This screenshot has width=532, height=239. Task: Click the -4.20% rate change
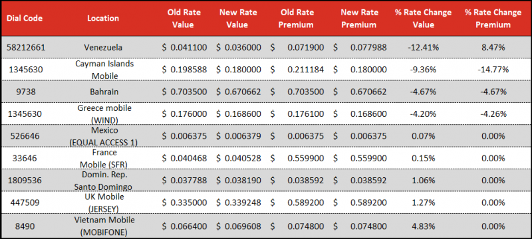[423, 114]
